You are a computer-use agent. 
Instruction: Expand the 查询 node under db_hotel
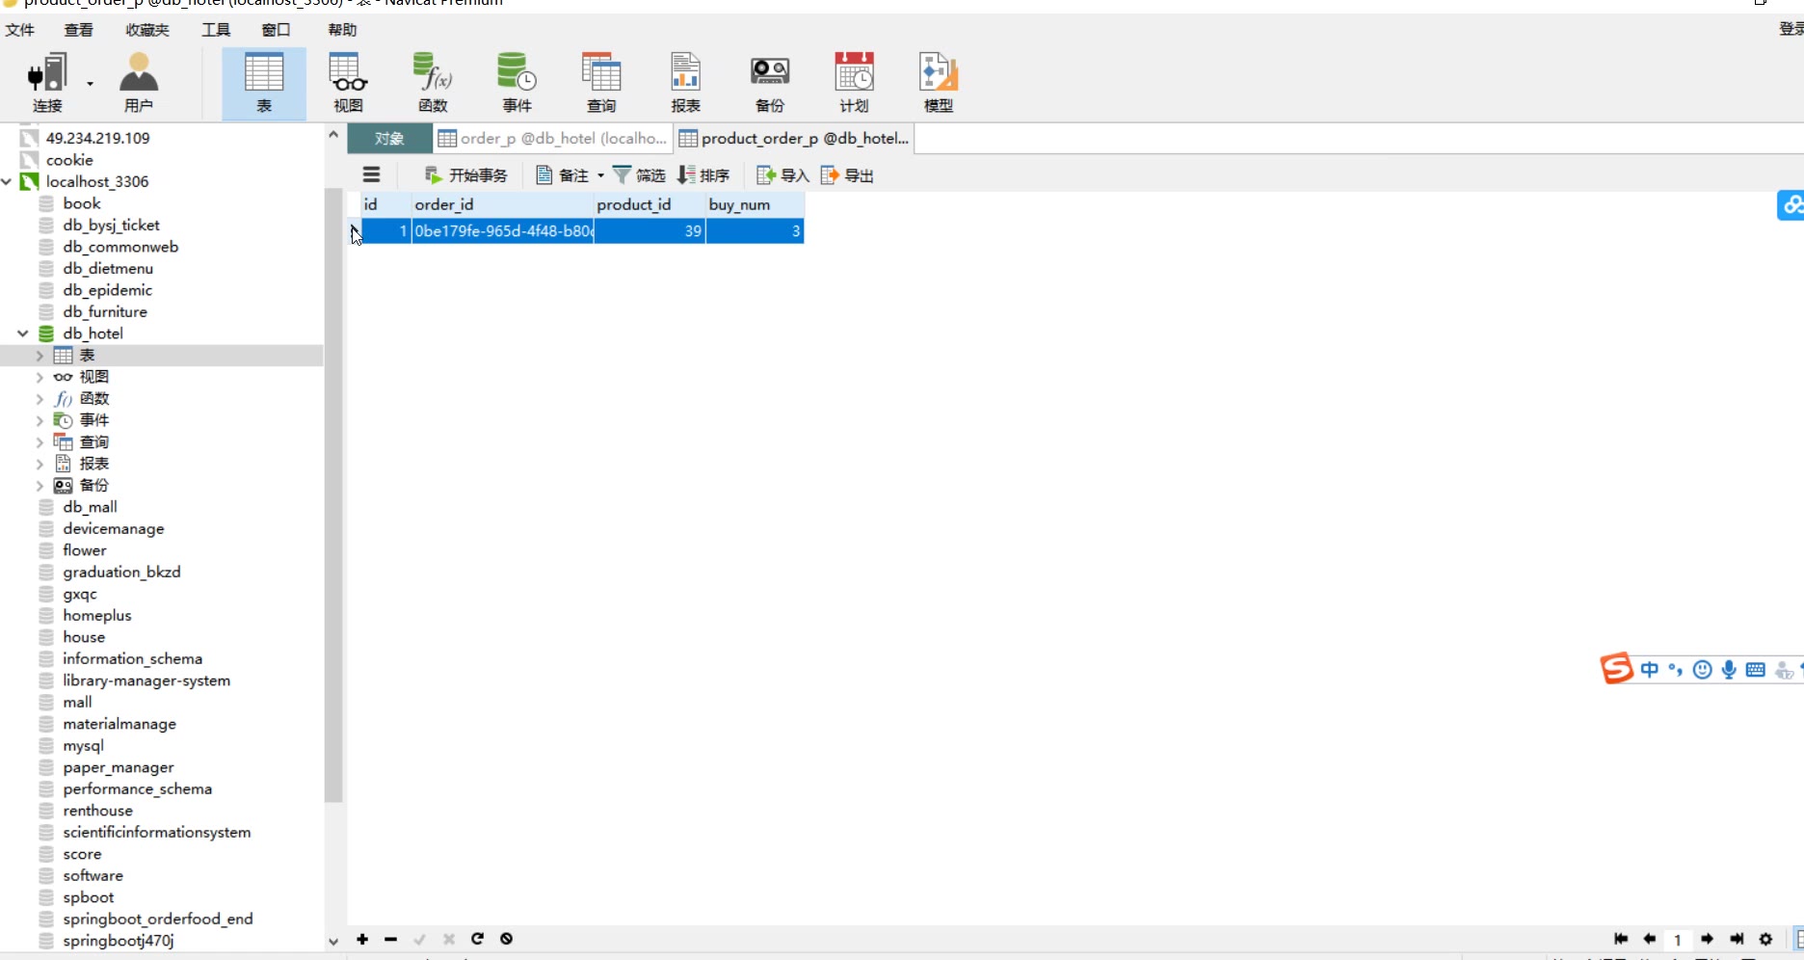pos(40,442)
